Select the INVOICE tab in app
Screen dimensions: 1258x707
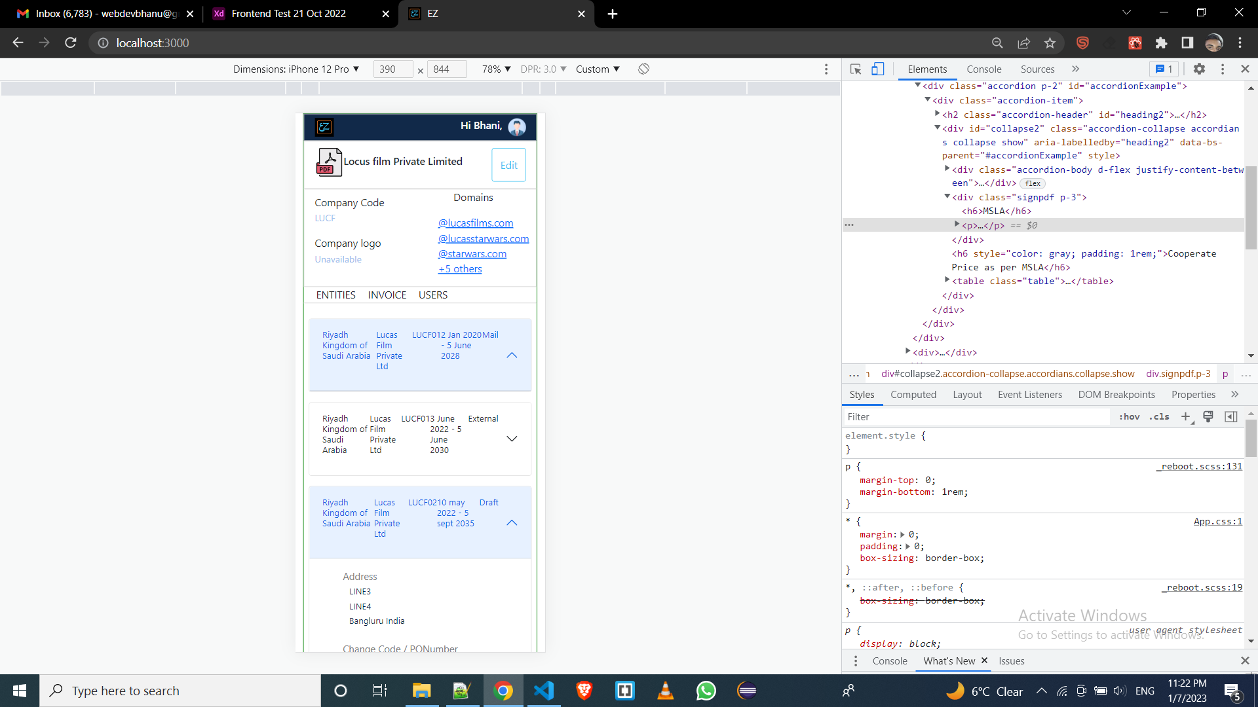(387, 295)
